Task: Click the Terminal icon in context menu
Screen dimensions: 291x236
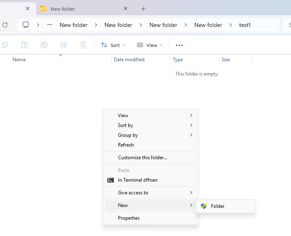Action: (x=111, y=180)
